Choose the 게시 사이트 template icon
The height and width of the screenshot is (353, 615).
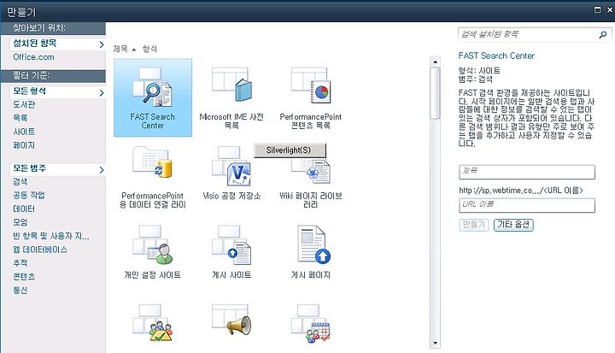[231, 244]
